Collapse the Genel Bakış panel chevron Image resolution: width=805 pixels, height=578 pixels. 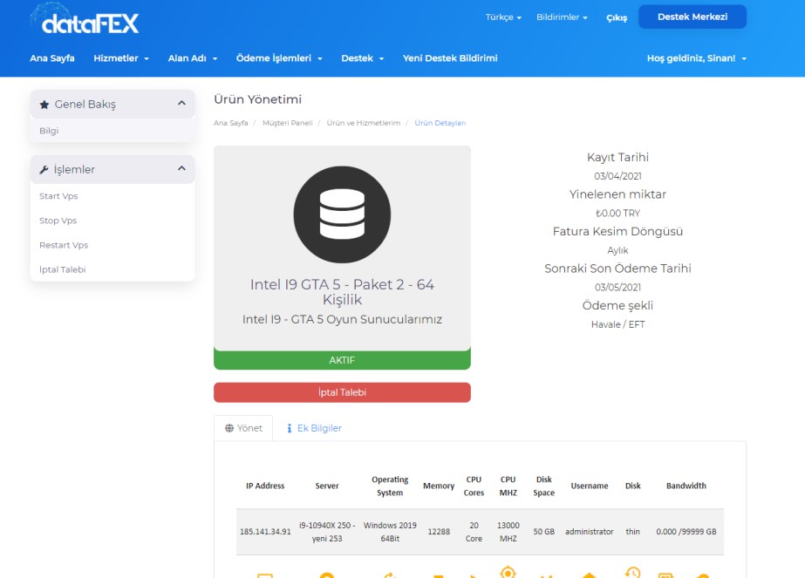[x=181, y=103]
